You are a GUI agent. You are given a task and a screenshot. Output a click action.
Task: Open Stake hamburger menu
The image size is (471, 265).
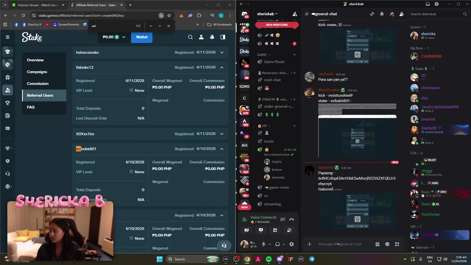tap(7, 37)
